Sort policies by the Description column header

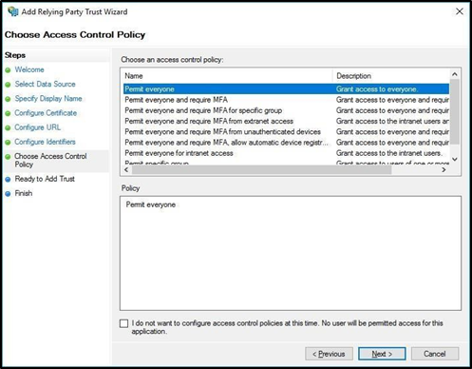391,76
